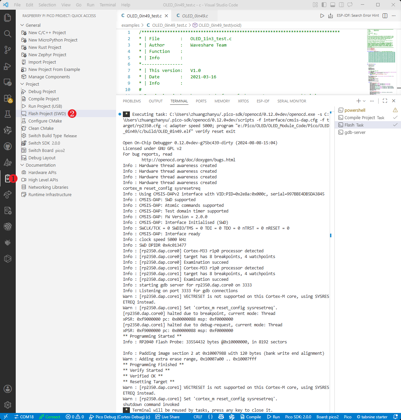The image size is (401, 420).
Task: Select the gdb-server terminal entry
Action: coord(368,132)
